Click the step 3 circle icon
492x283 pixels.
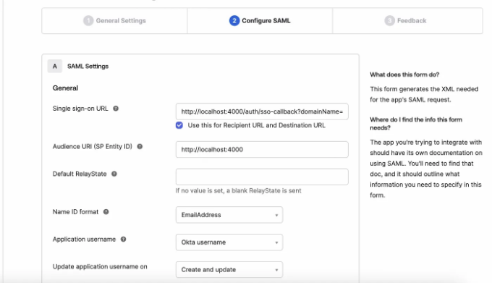coord(389,21)
